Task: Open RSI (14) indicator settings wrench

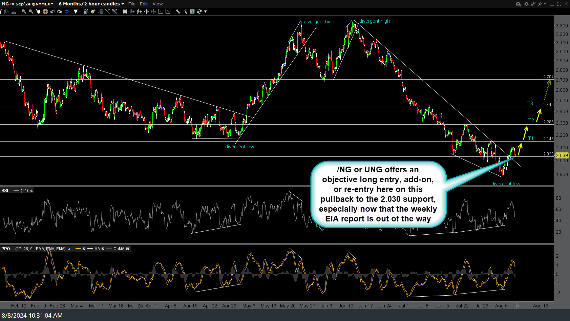Action: coord(31,191)
